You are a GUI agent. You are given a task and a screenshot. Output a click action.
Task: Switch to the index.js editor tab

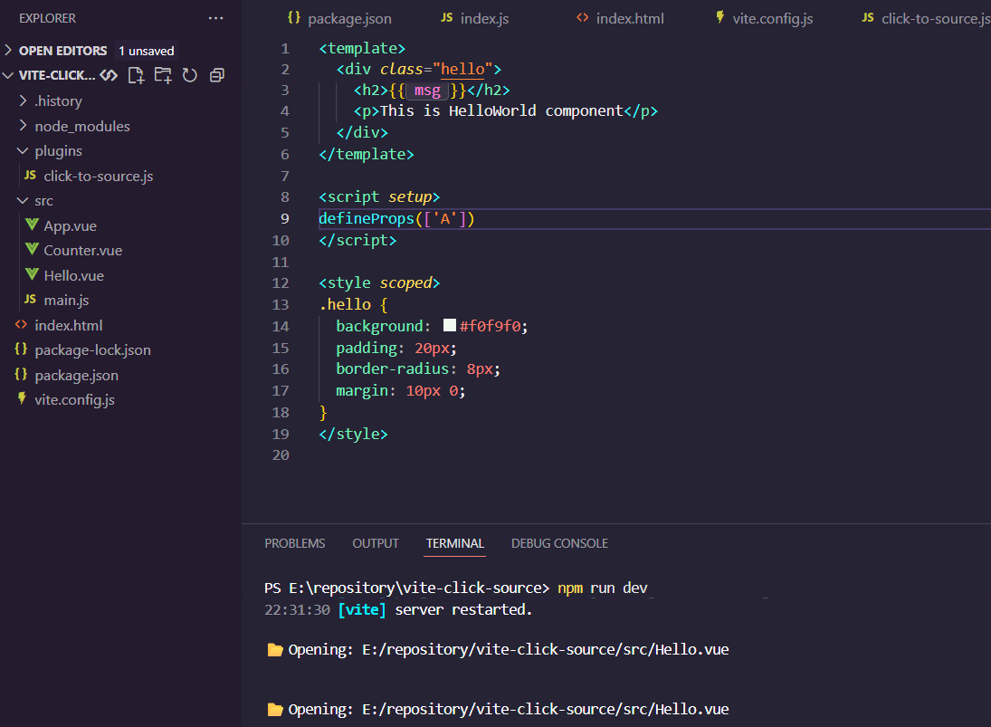pyautogui.click(x=475, y=18)
